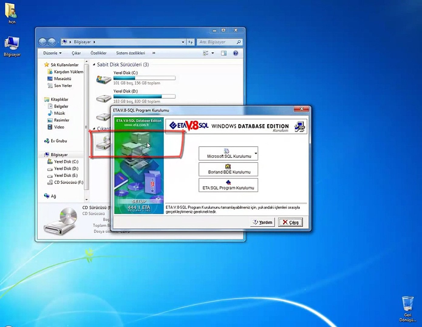Open Sistem özellikleri from toolbar
Viewport: 422px width, 327px height.
[x=131, y=53]
